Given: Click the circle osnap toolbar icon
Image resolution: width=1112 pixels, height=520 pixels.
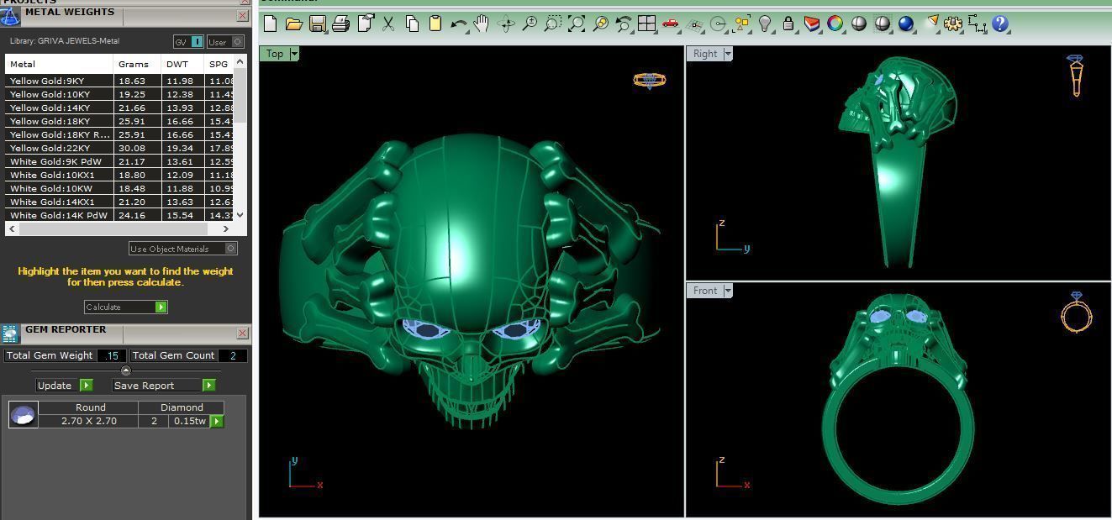Looking at the screenshot, I should coord(718,24).
